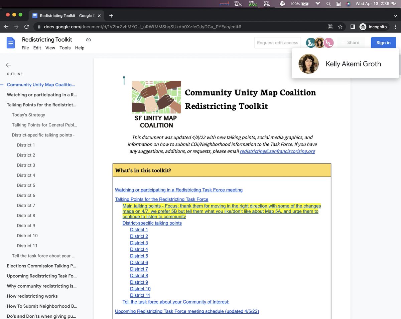View site info via the lock icon
The image size is (401, 319).
[x=39, y=27]
